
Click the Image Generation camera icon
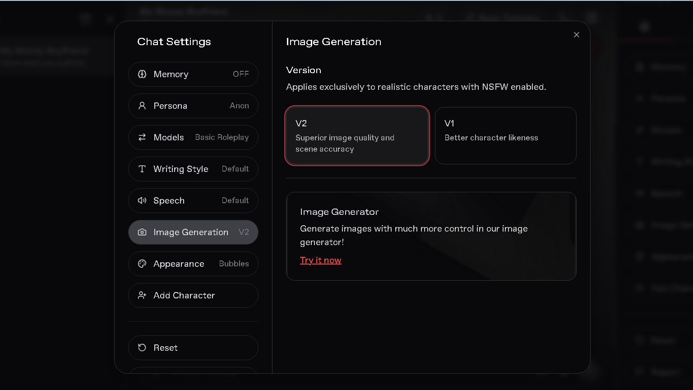(142, 232)
